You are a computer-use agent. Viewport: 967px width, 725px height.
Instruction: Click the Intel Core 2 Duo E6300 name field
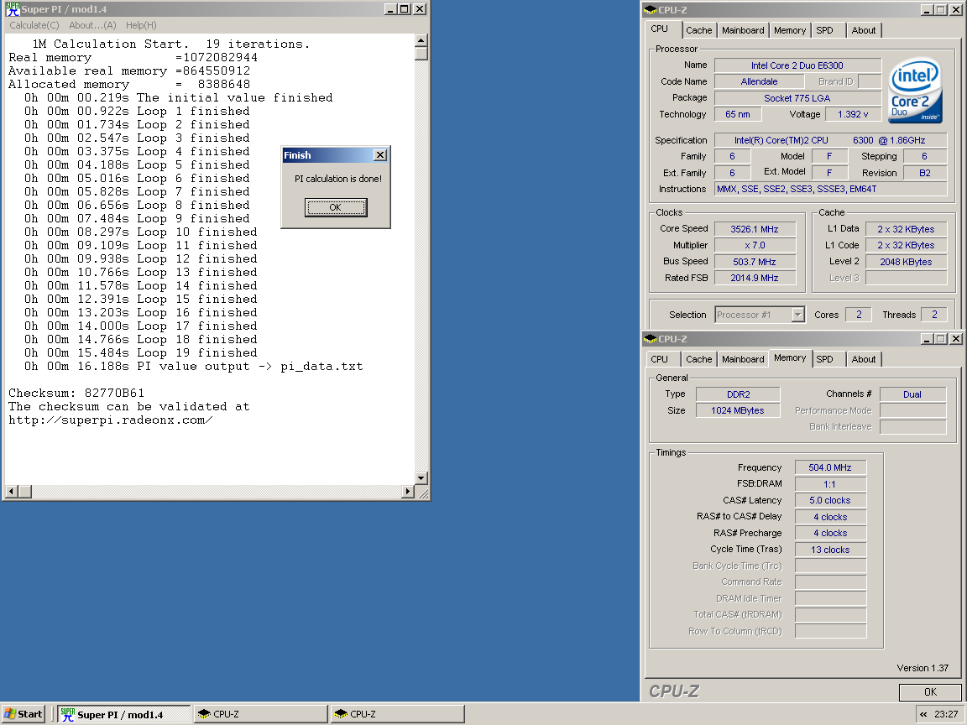click(x=797, y=65)
